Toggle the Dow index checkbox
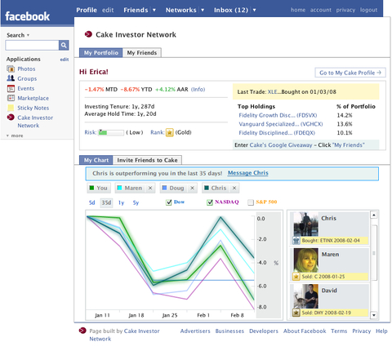392x351 pixels. [169, 202]
